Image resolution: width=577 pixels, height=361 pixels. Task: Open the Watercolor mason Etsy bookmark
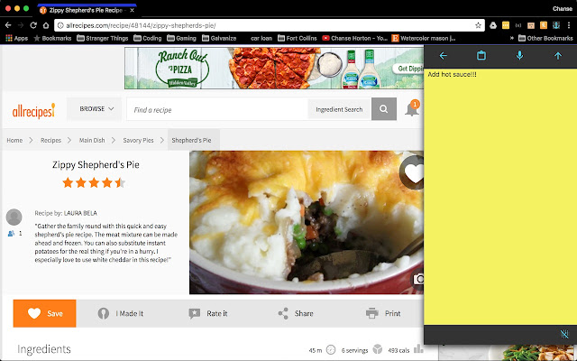pos(424,38)
